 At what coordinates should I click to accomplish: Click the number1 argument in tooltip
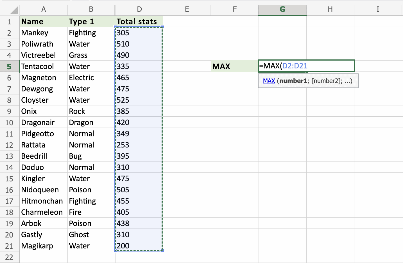tap(293, 81)
